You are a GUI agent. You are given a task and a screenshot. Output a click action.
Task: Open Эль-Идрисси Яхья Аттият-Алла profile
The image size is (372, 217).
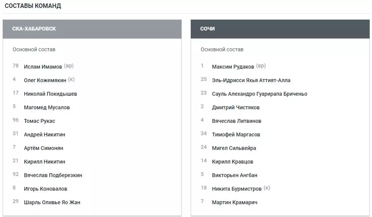click(x=251, y=80)
